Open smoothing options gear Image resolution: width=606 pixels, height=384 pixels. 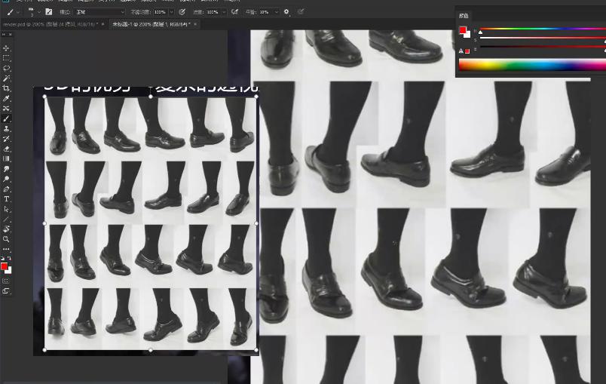(x=286, y=12)
